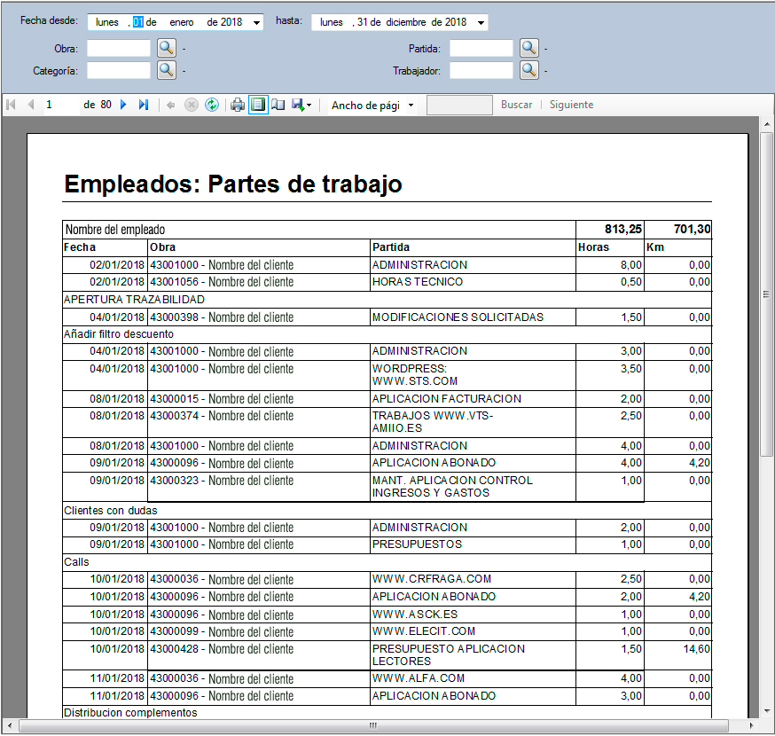Viewport: 775px width, 736px height.
Task: Click the report title 'Empleados: Partes de trabajo'
Action: click(233, 184)
